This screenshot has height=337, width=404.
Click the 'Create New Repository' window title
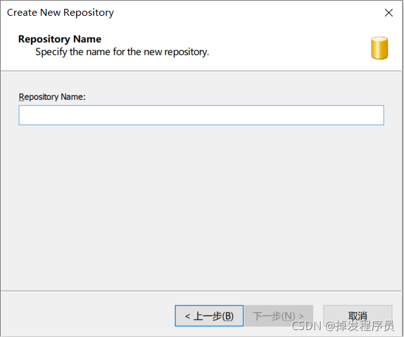(x=60, y=13)
